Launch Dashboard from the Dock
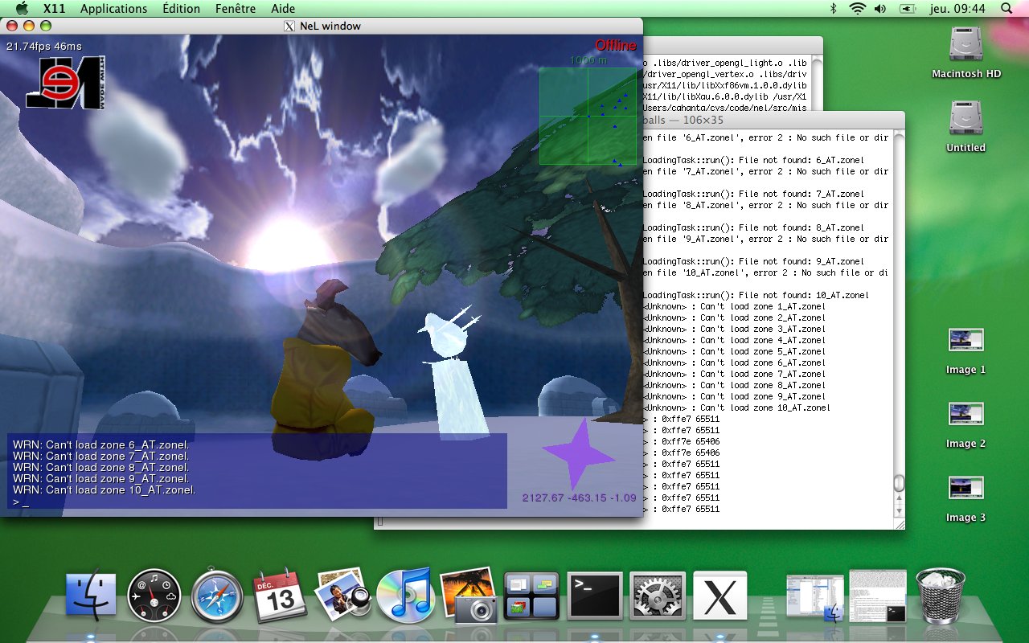The height and width of the screenshot is (643, 1029). click(x=154, y=596)
